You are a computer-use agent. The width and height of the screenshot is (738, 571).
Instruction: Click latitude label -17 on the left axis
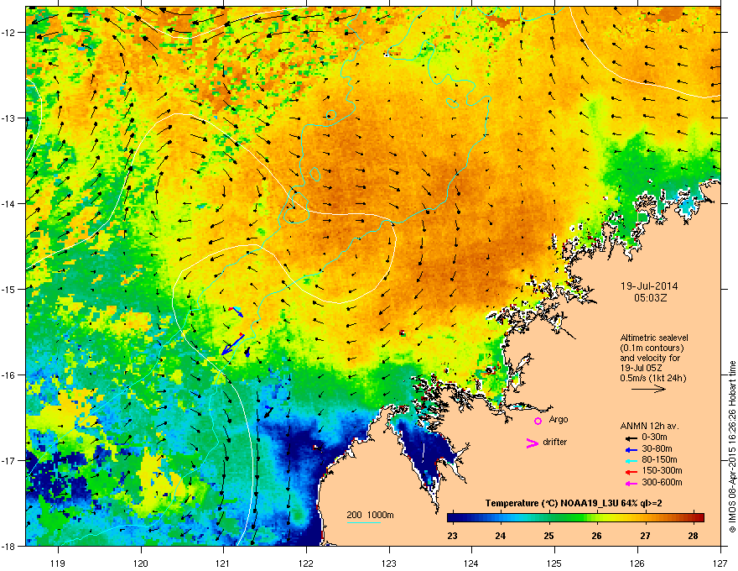(x=8, y=460)
